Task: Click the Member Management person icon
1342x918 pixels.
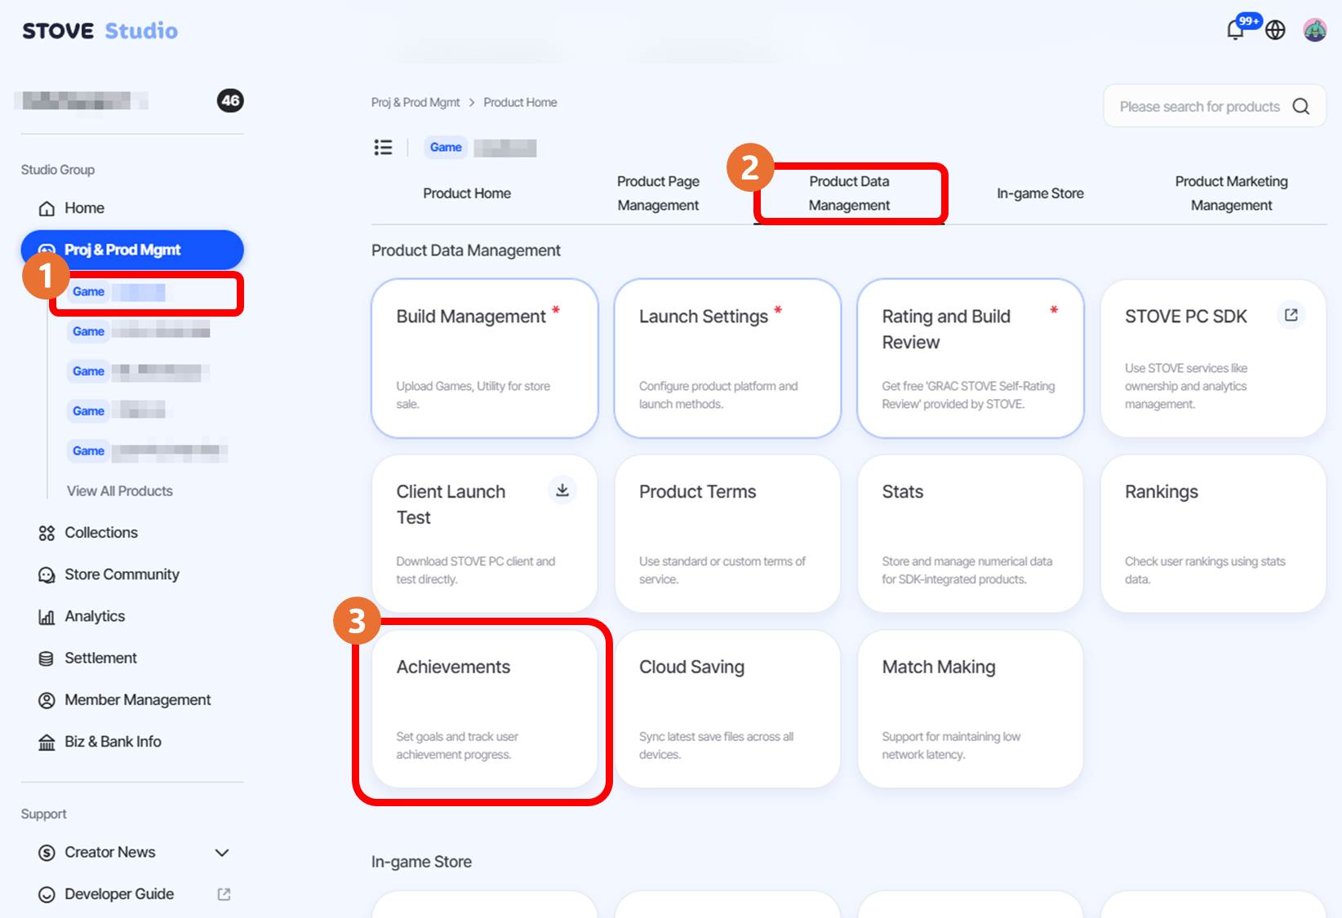Action: click(x=47, y=700)
